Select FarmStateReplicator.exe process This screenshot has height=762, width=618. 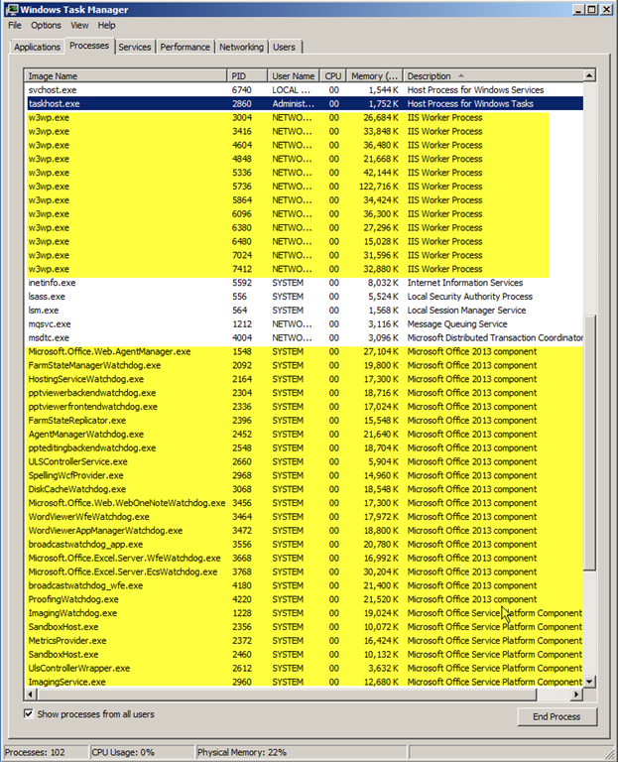point(305,421)
